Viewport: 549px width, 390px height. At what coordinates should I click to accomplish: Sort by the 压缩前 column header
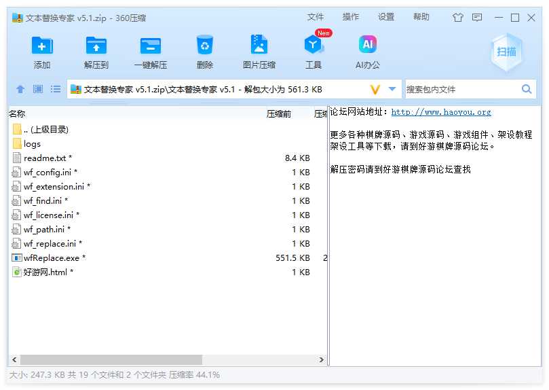click(279, 114)
